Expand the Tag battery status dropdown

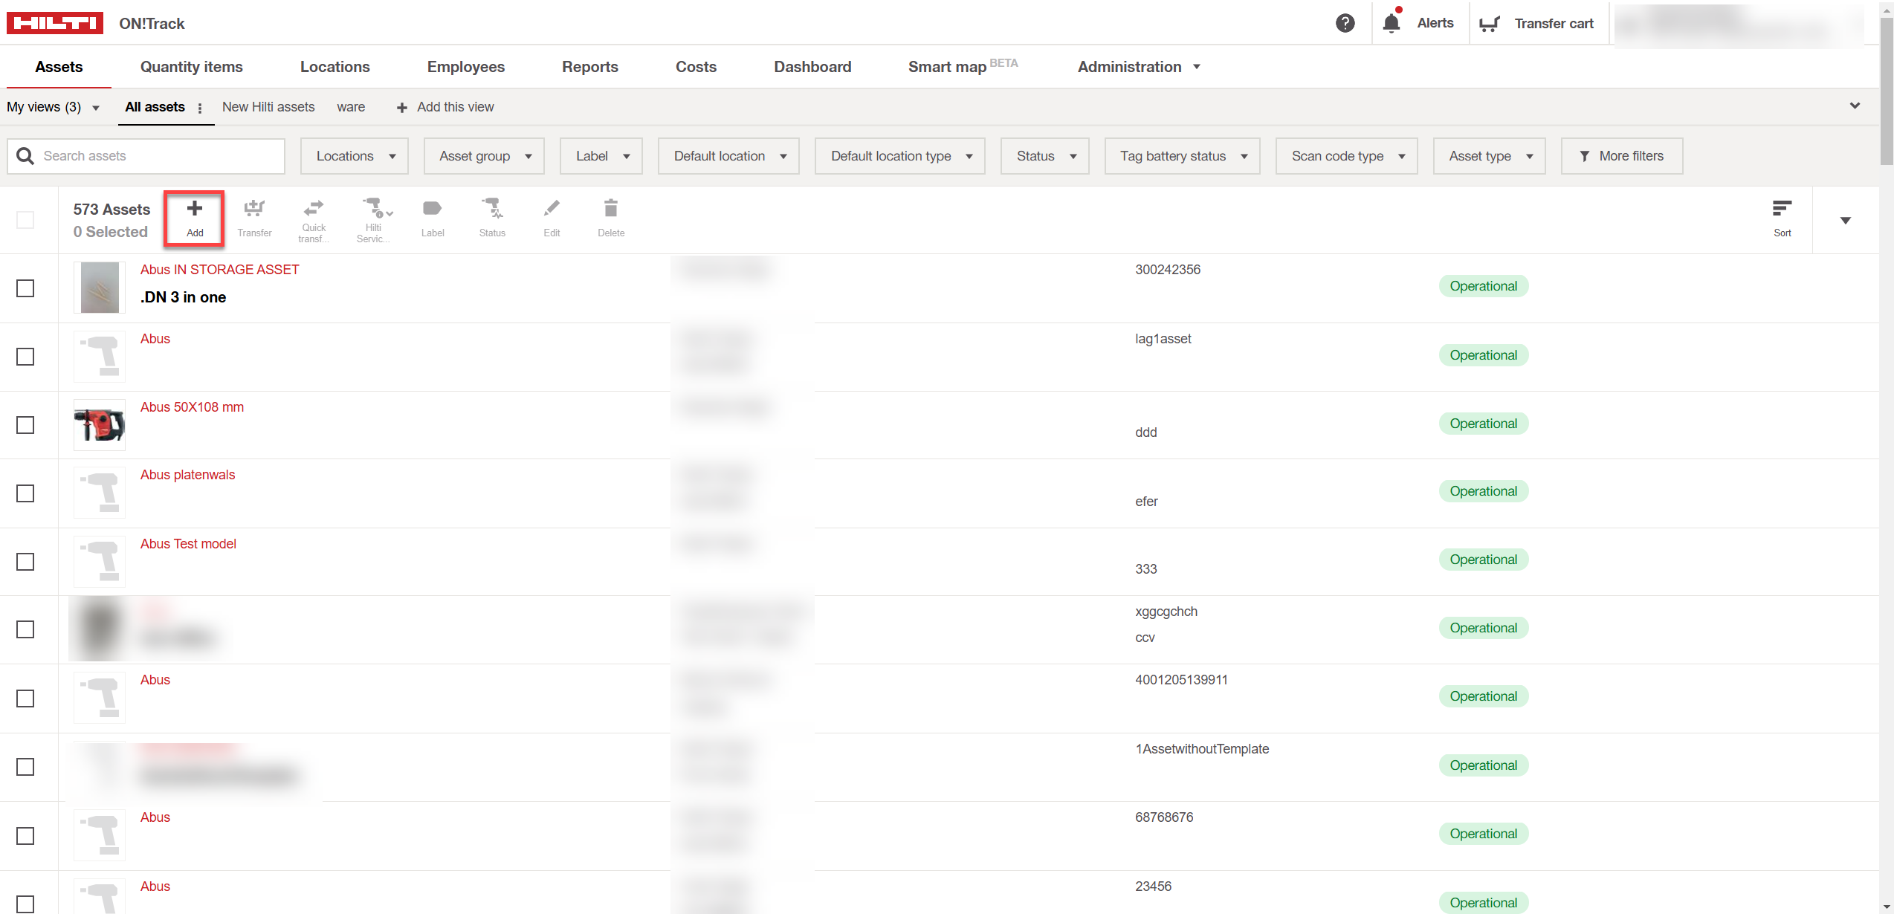point(1183,156)
